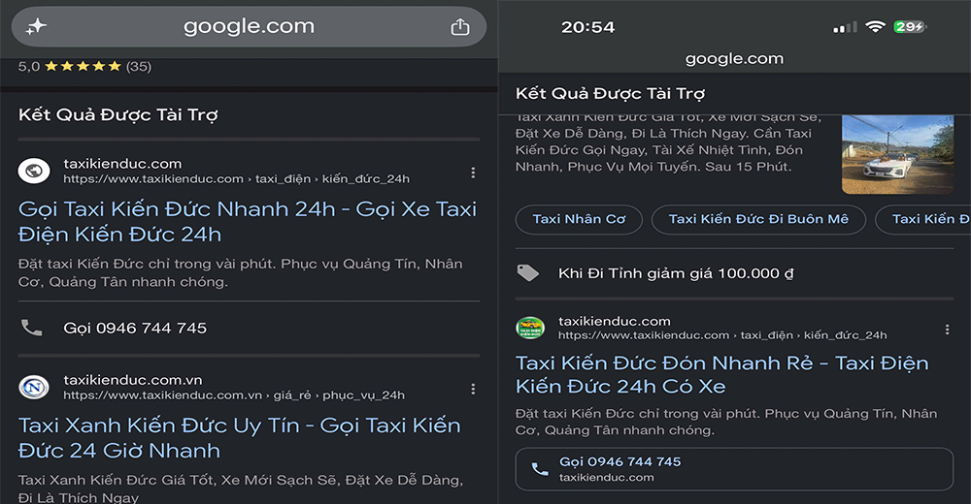Tap the taxikienduc.com site name on right screen

coord(615,322)
